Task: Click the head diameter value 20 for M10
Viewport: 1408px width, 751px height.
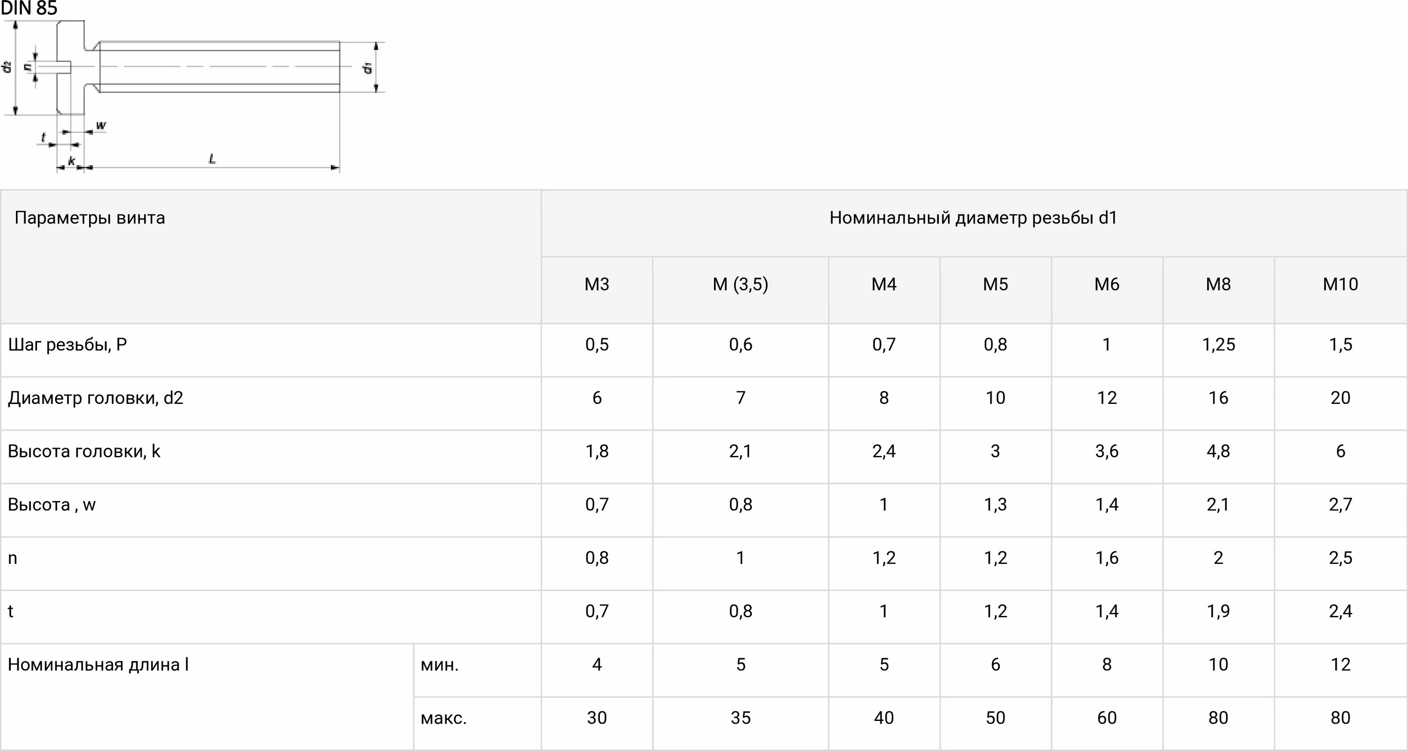Action: point(1340,398)
